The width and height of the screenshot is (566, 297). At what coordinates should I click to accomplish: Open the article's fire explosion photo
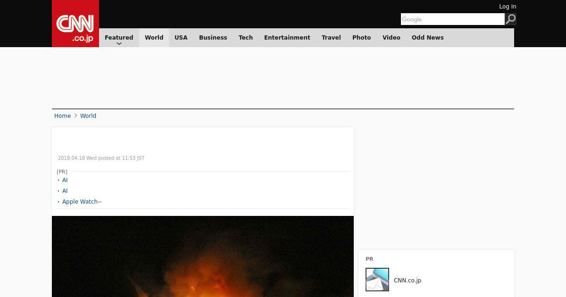pos(203,256)
